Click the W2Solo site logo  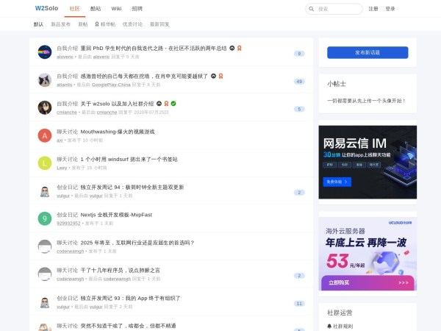pos(46,9)
